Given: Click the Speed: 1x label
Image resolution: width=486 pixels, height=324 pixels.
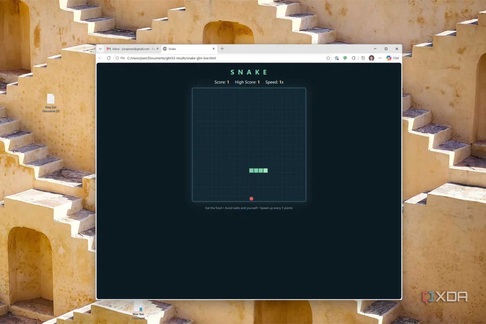Looking at the screenshot, I should pyautogui.click(x=274, y=82).
